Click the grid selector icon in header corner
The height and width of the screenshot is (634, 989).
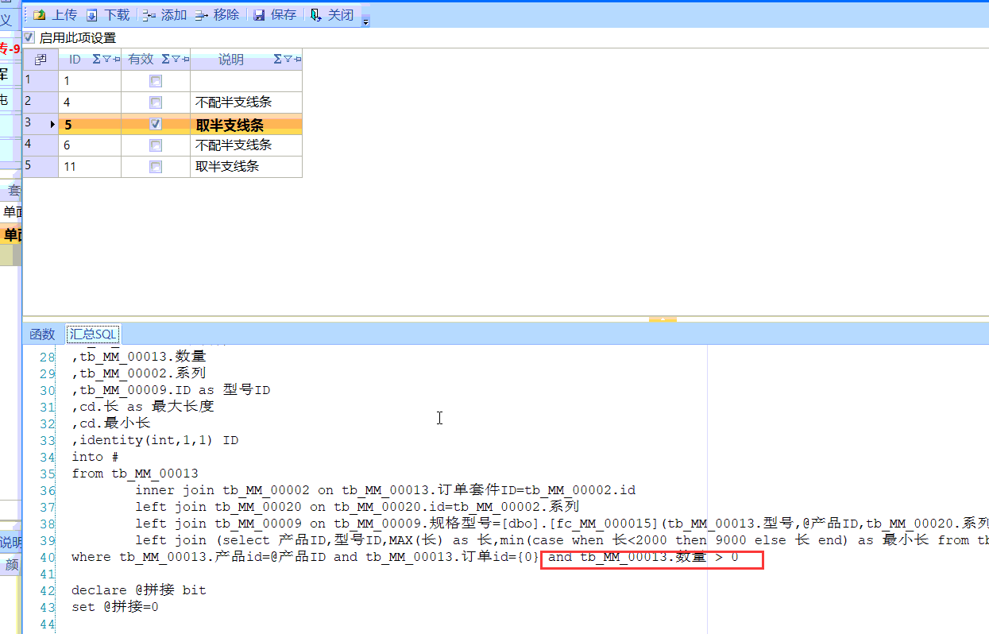41,60
